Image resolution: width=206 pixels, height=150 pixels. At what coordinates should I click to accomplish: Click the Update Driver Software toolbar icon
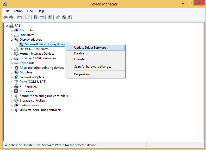pyautogui.click(x=58, y=17)
